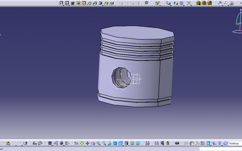Open the dropdown arrow beside the Pad icon
The image size is (242, 151).
pos(64,5)
